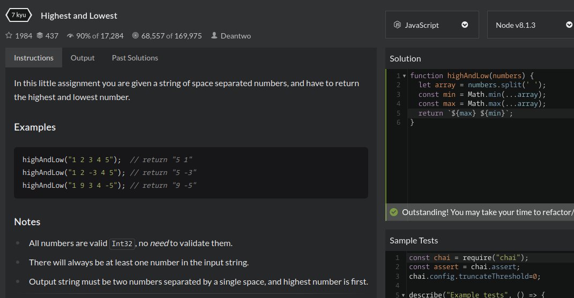
Task: Switch to the Output tab
Action: click(83, 58)
